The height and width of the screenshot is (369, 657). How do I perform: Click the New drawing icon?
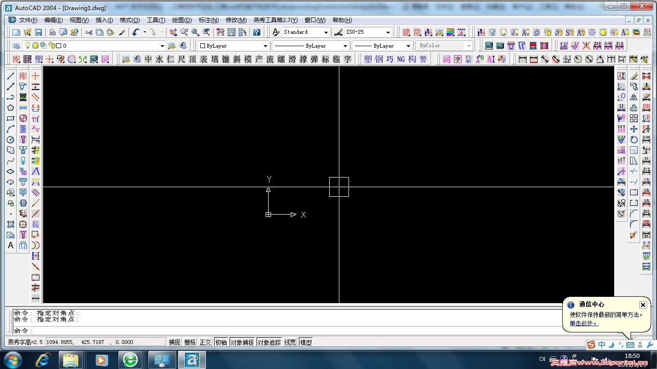point(16,32)
